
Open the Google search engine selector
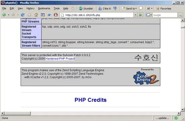click(149, 15)
